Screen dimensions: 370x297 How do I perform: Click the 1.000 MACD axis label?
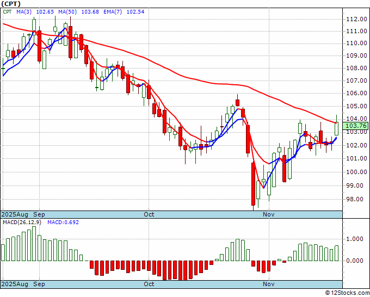(355, 239)
